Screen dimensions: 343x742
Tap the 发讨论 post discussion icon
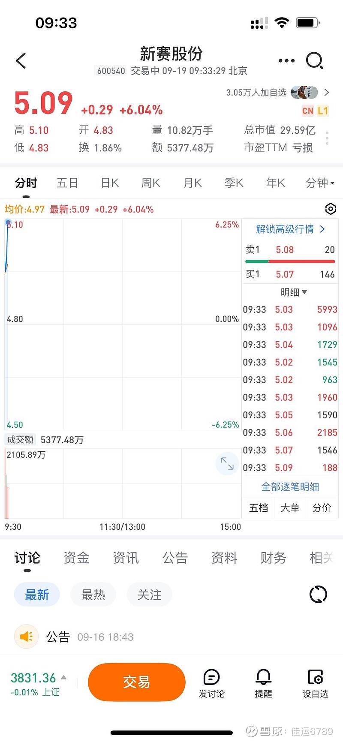[x=211, y=683]
